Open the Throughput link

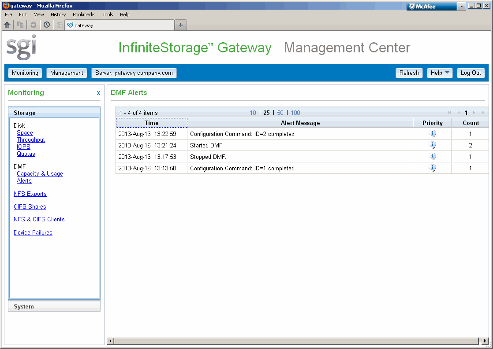click(31, 140)
